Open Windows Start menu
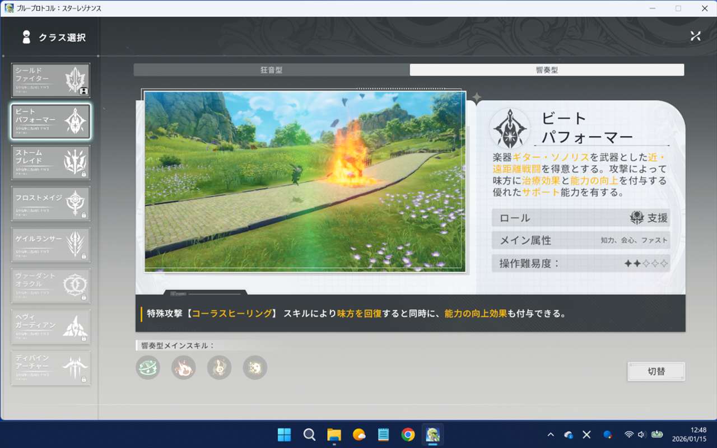This screenshot has width=717, height=448. click(285, 435)
